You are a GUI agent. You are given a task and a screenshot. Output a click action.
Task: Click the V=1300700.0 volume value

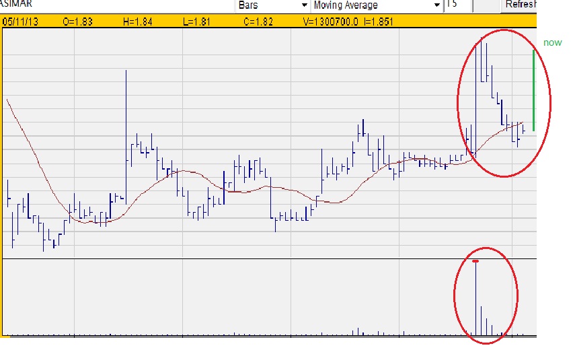tap(331, 22)
